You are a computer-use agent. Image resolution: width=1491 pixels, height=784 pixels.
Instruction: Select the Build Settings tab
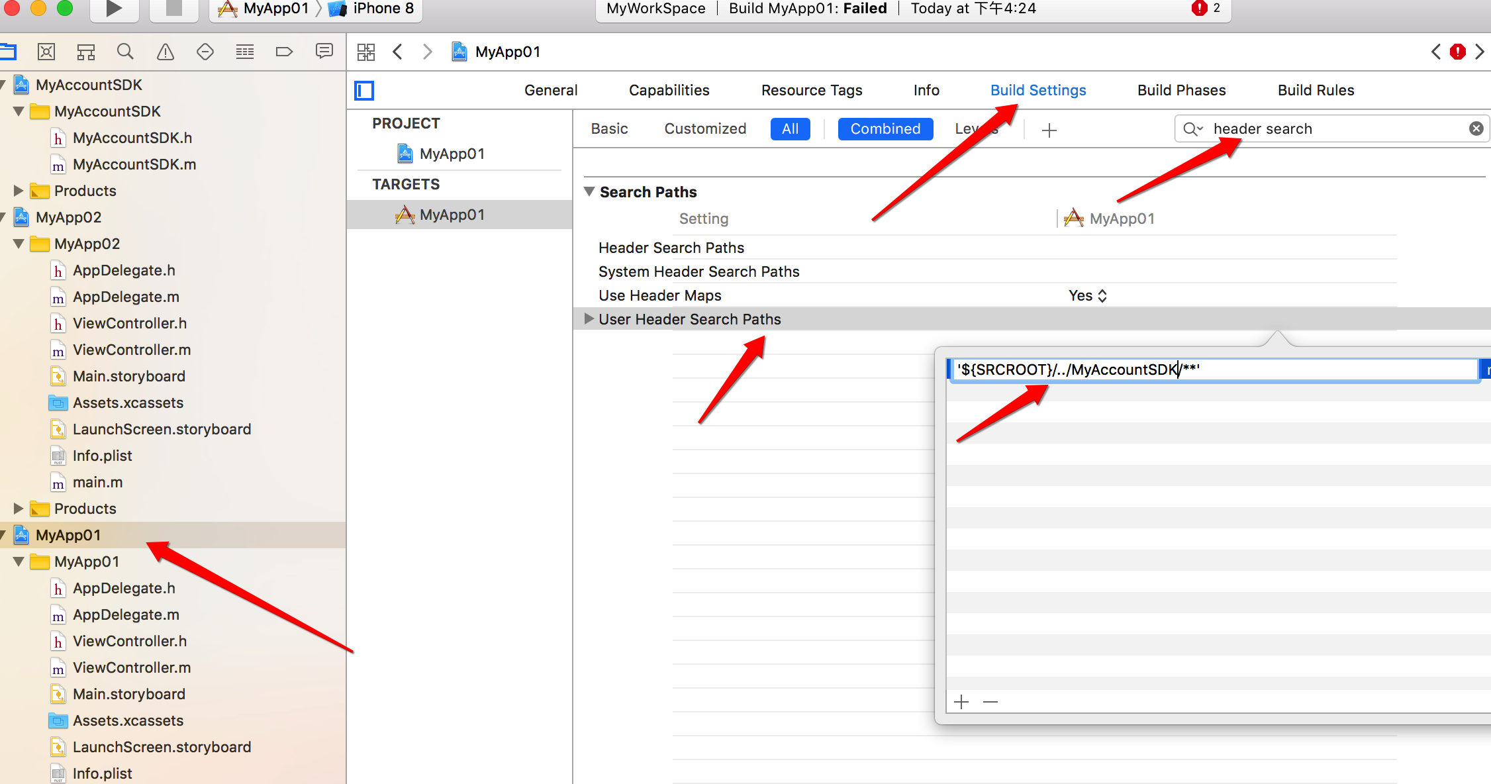click(1038, 90)
